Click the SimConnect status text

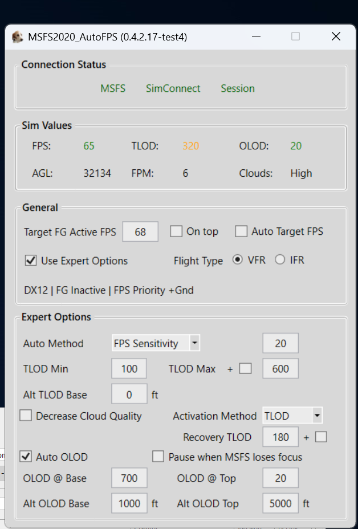[173, 88]
